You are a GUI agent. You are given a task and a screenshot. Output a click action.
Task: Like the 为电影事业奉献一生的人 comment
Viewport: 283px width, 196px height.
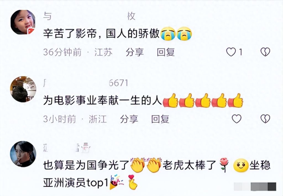click(237, 119)
